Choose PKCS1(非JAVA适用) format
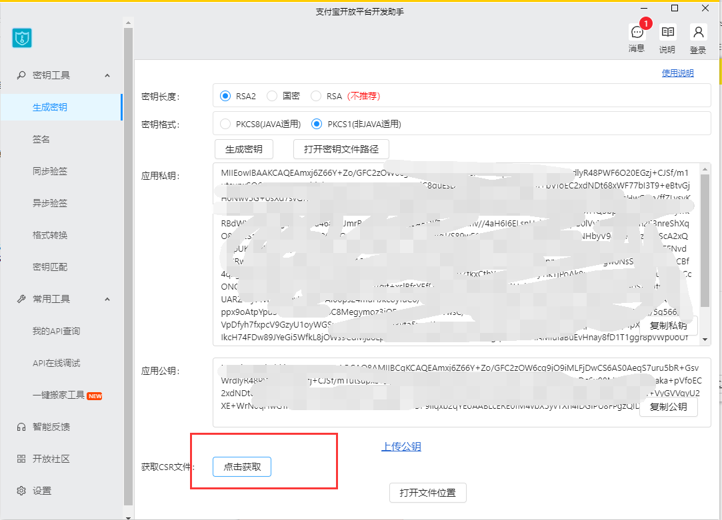 [x=317, y=124]
